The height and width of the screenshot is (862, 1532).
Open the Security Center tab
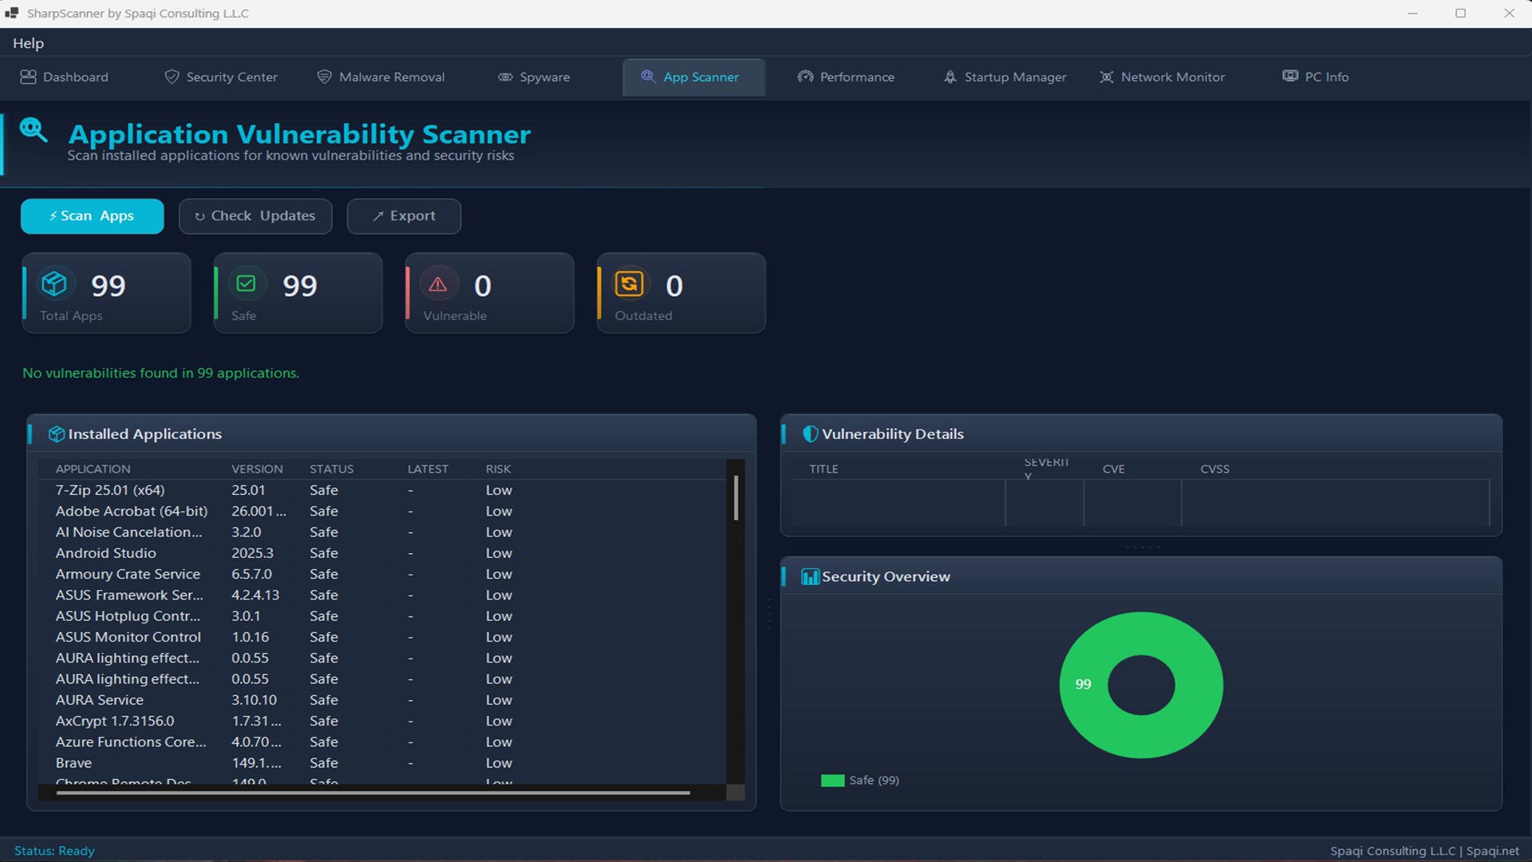point(221,77)
